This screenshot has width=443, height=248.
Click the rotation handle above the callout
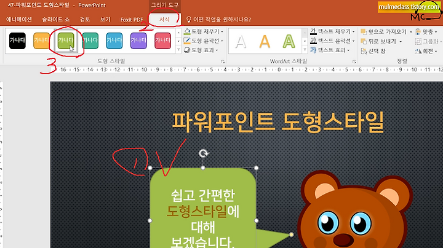[x=203, y=153]
